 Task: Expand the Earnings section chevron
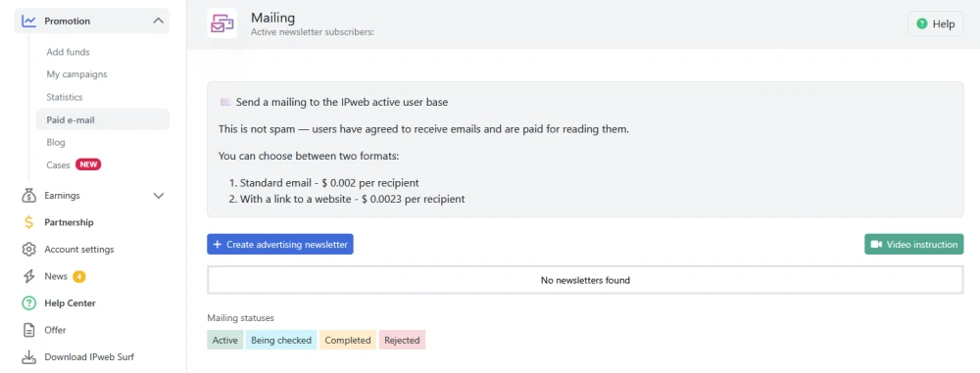click(x=158, y=196)
